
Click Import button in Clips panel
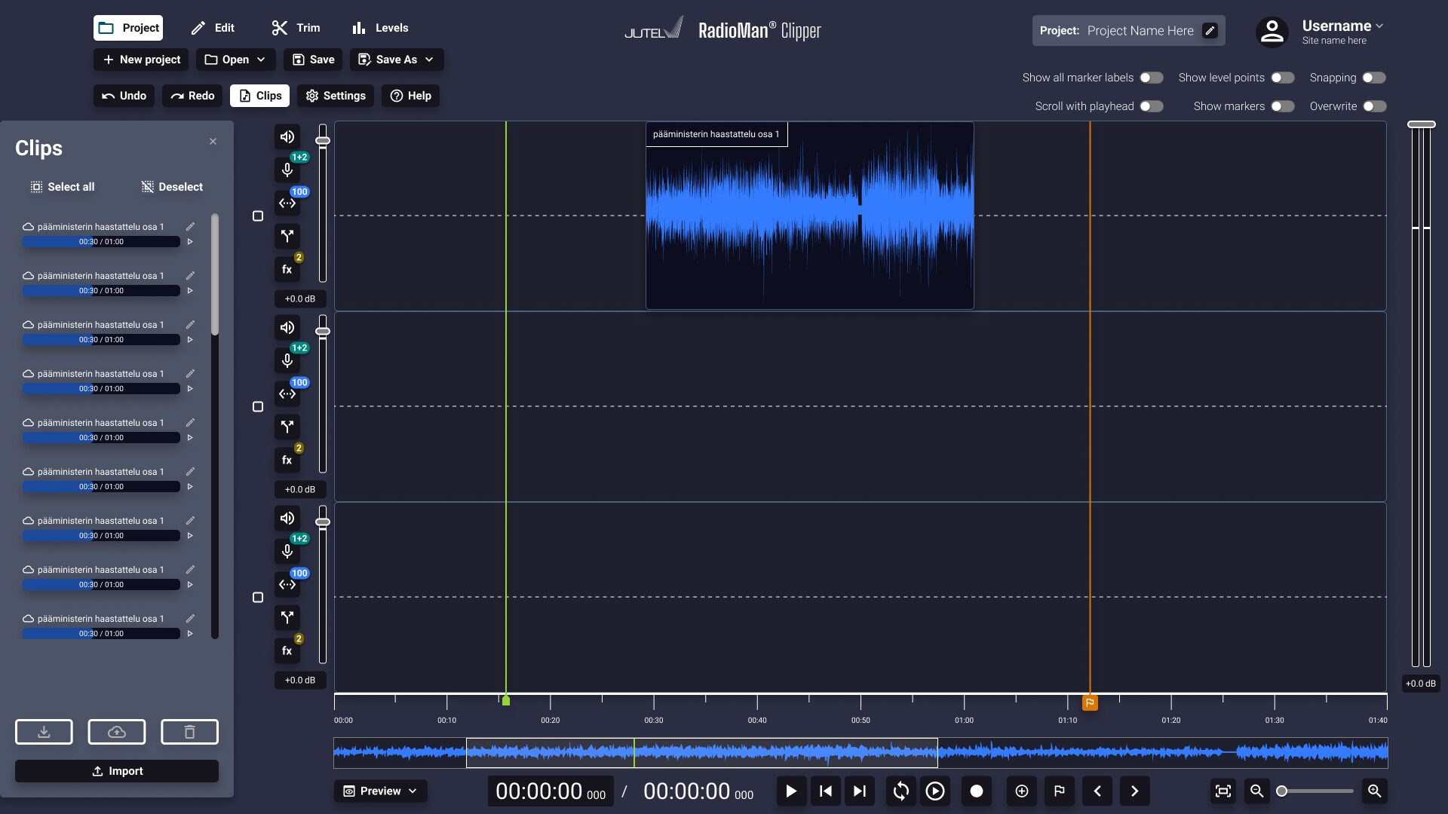pos(117,771)
